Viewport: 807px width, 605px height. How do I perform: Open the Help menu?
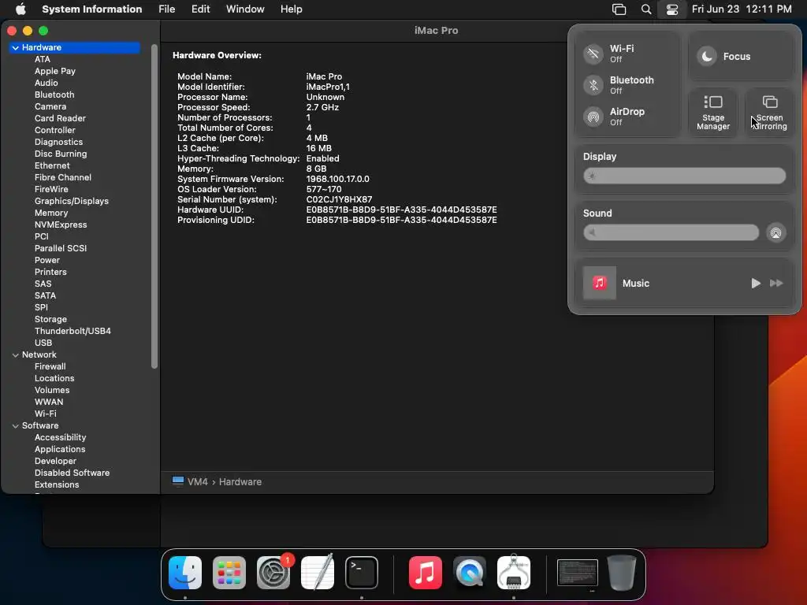[x=292, y=9]
